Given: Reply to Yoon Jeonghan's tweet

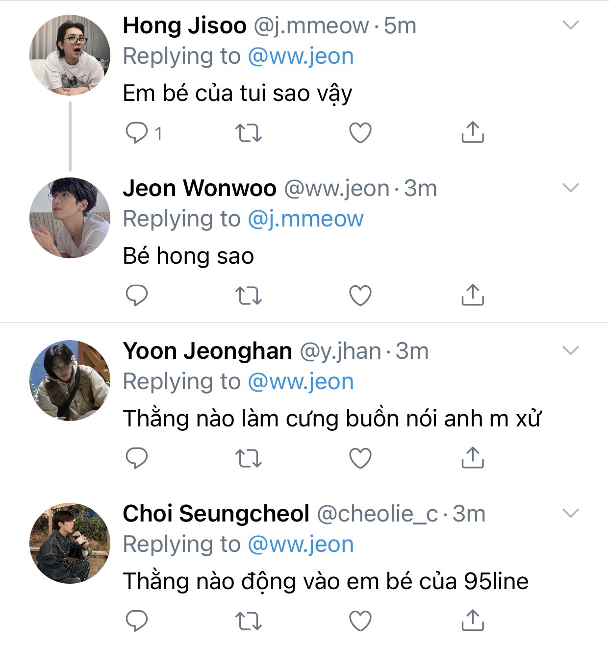Looking at the screenshot, I should [x=137, y=458].
